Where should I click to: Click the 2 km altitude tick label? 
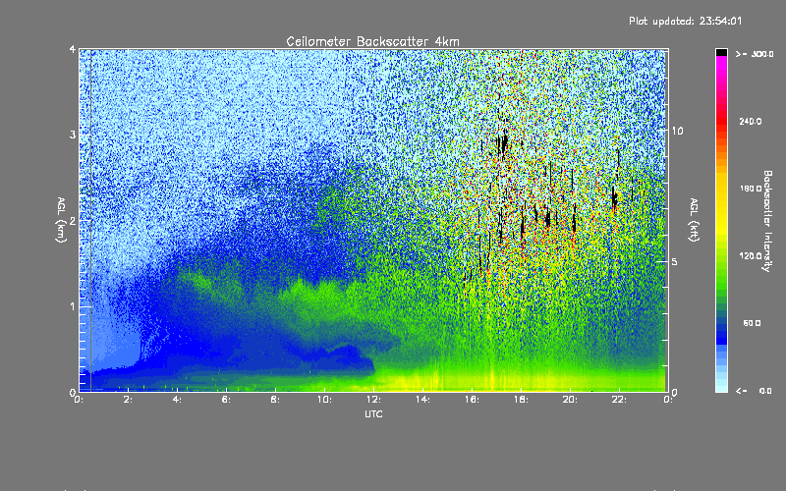coord(73,221)
